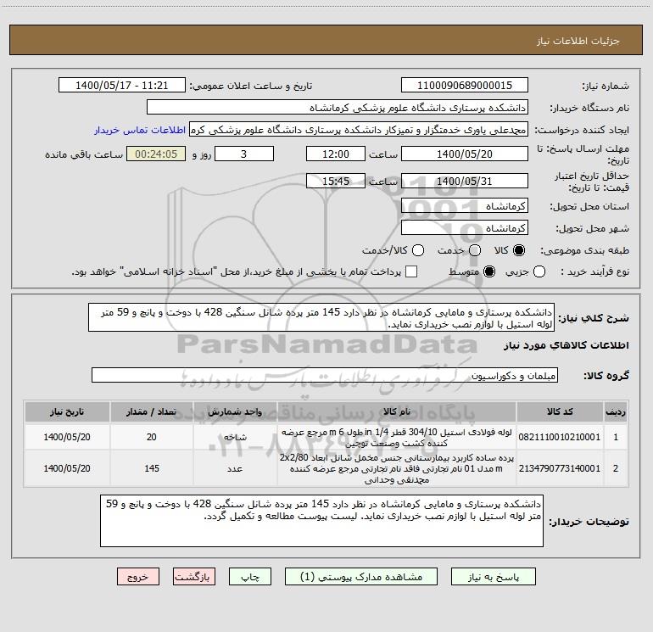Click the چاپ print button
Viewport: 653px width, 632px height.
click(250, 577)
